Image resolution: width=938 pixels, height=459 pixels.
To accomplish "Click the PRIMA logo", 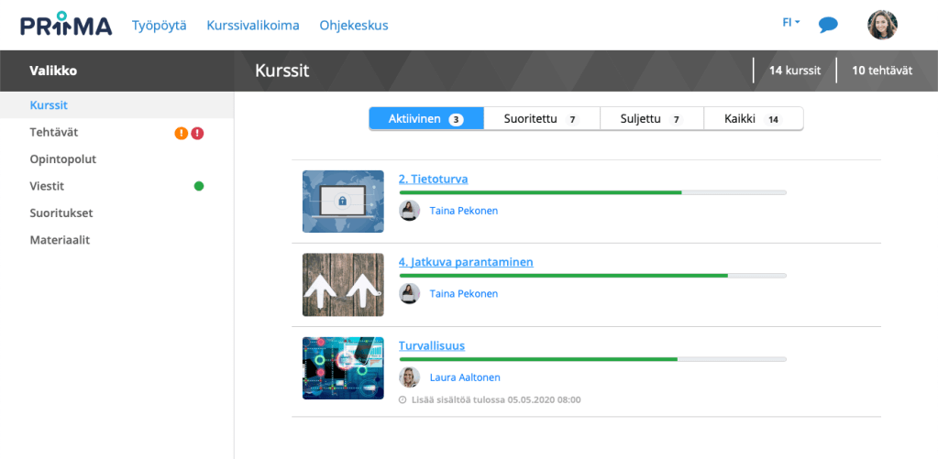I will (x=66, y=25).
